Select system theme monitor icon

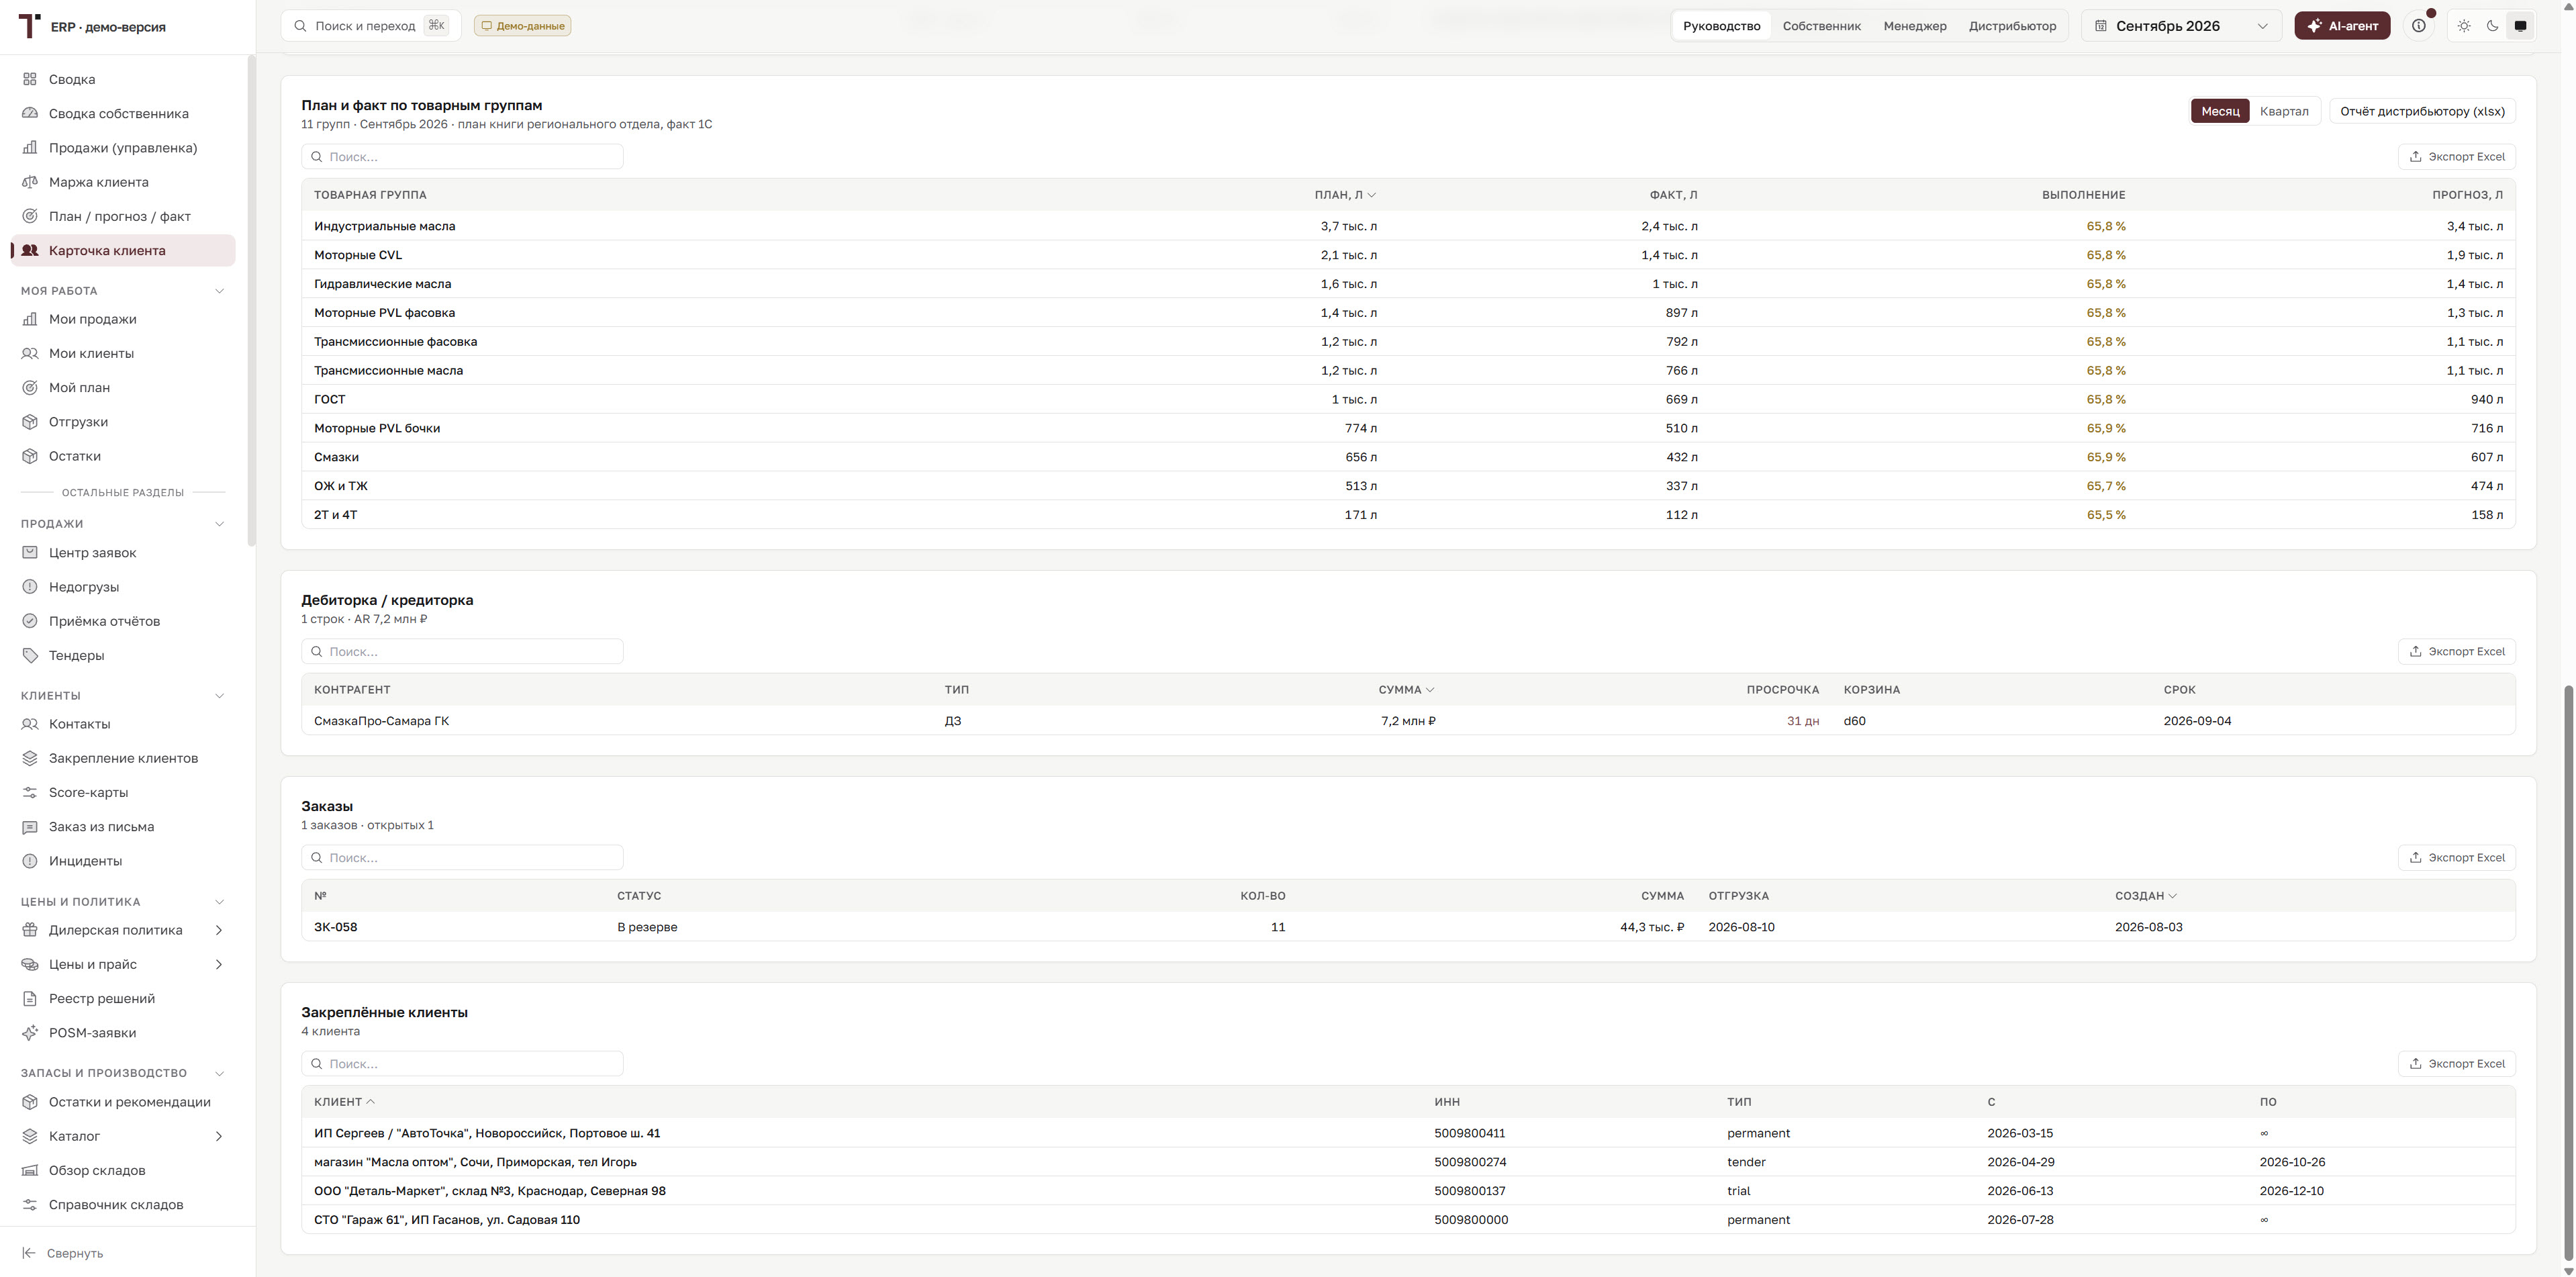pyautogui.click(x=2520, y=26)
